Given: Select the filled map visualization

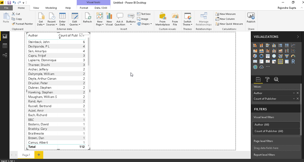Looking at the screenshot, I should [280, 56].
